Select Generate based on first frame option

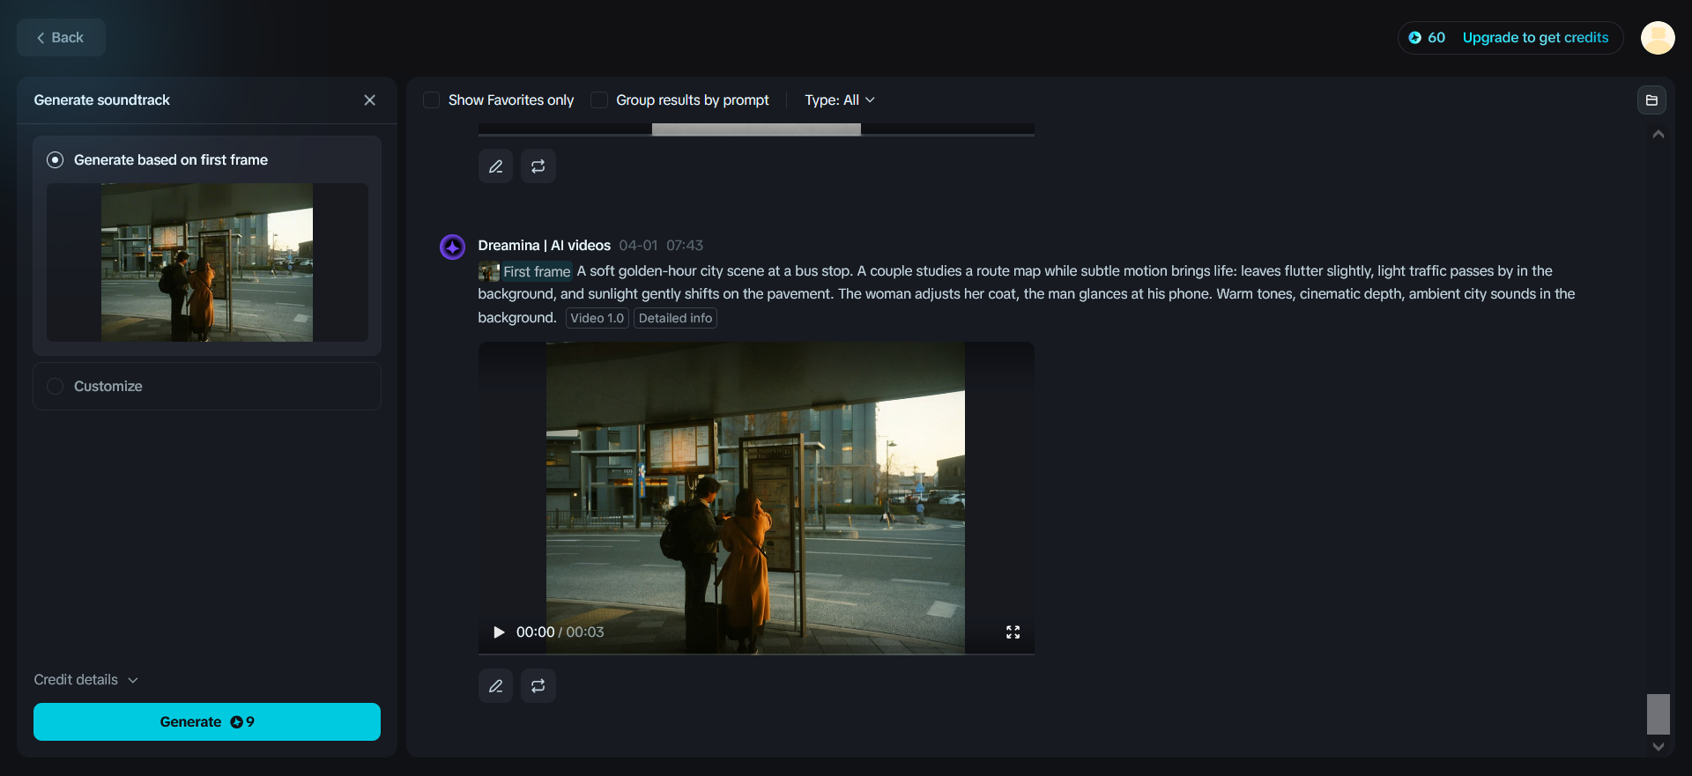click(55, 160)
